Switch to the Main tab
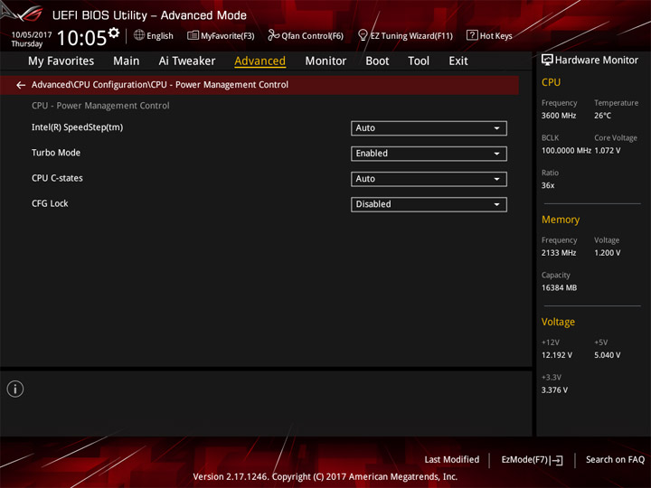 click(x=127, y=61)
